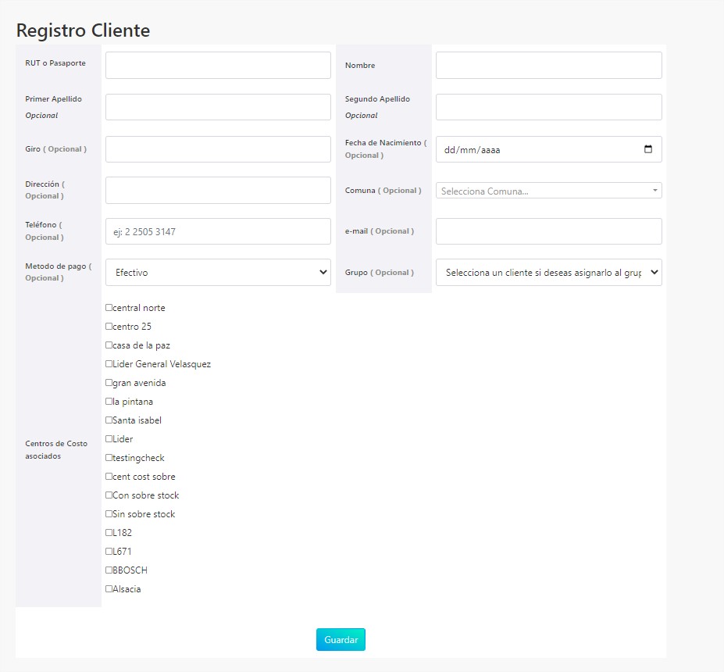Select the Con sobre stock checkbox
Viewport: 724px width, 672px height.
click(x=108, y=495)
